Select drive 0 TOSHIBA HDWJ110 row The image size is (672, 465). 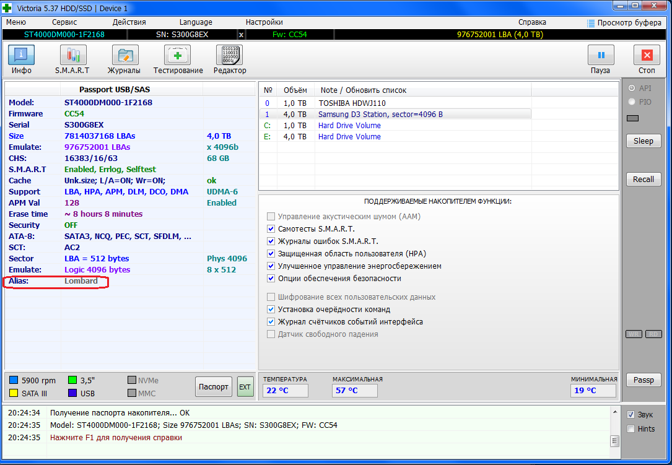[395, 103]
